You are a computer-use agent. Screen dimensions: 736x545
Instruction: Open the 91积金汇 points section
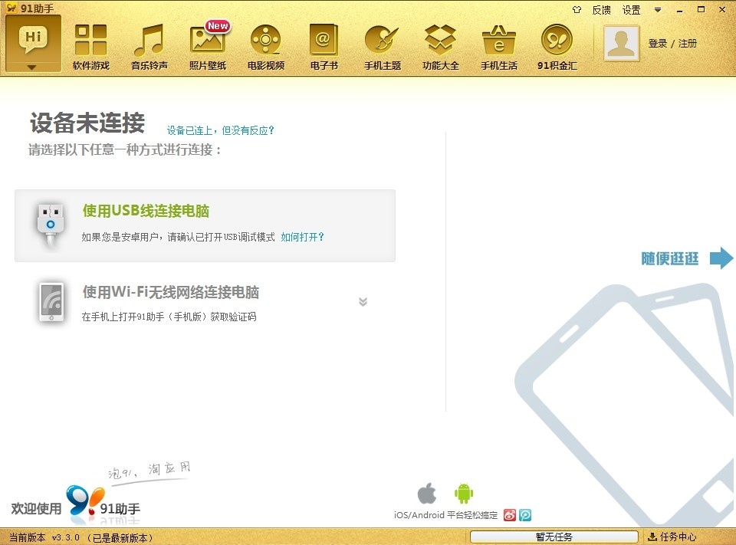click(x=557, y=47)
